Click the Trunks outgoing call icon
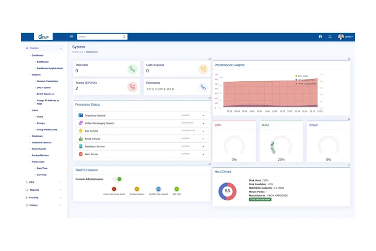The height and width of the screenshot is (251, 376). (132, 87)
